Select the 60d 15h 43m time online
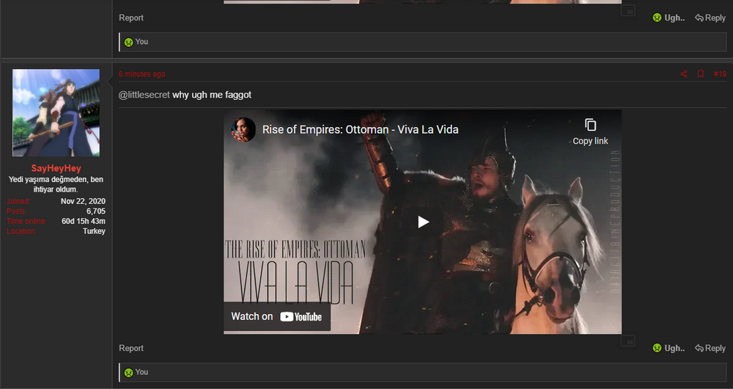733x389 pixels. (x=84, y=221)
